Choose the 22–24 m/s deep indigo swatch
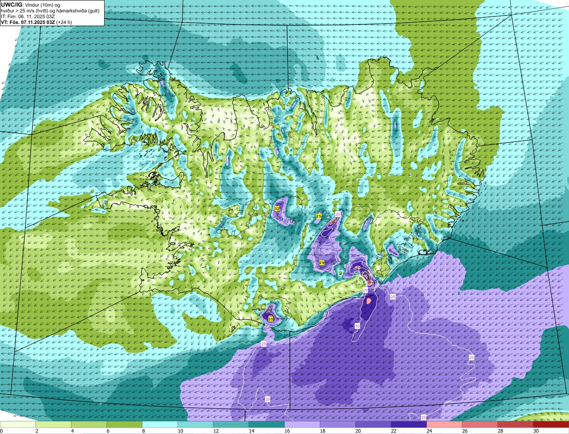Screen dimensions: 569x434 (409, 425)
